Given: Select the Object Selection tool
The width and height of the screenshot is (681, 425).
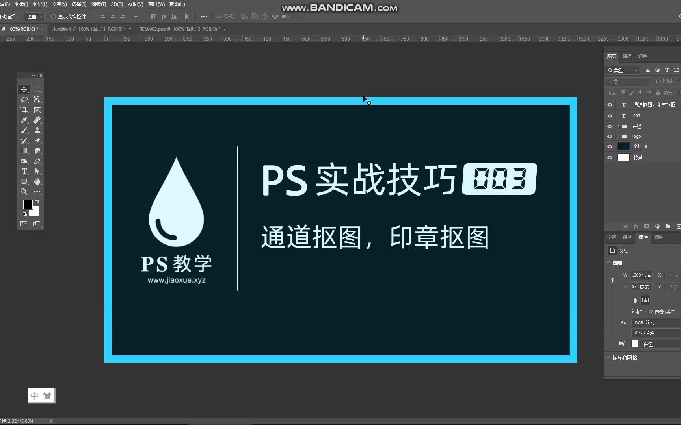Looking at the screenshot, I should point(37,100).
